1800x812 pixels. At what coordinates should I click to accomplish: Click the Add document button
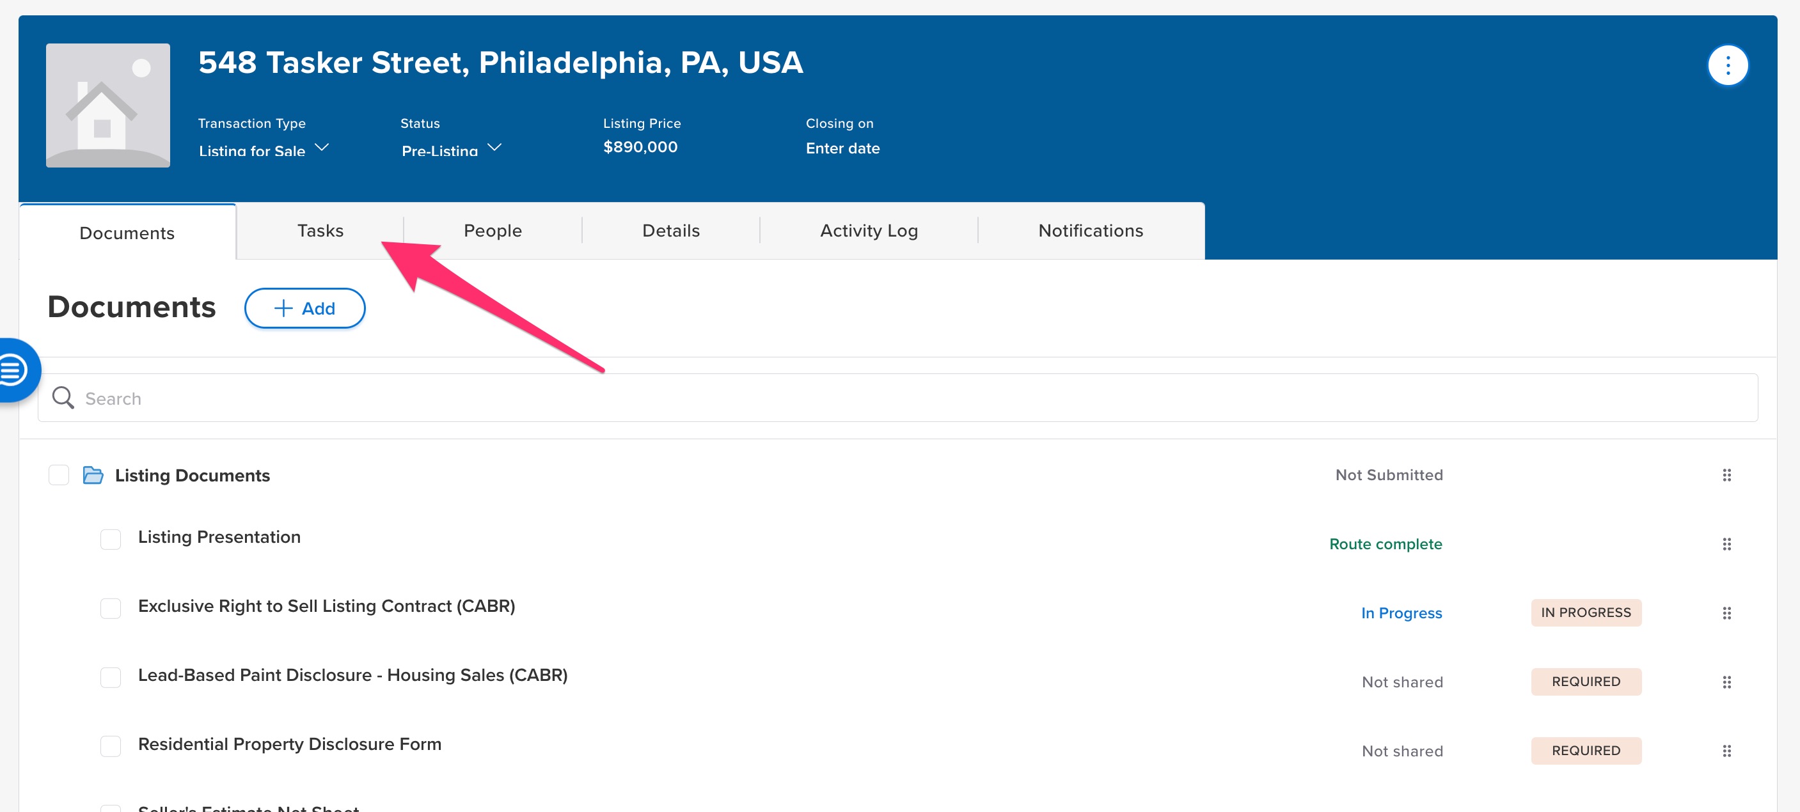304,308
